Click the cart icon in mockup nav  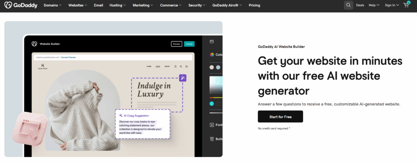pos(187,67)
